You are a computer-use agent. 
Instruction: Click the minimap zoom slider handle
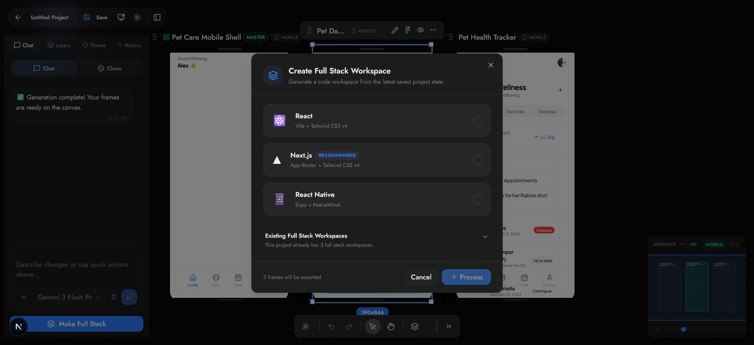(683, 329)
